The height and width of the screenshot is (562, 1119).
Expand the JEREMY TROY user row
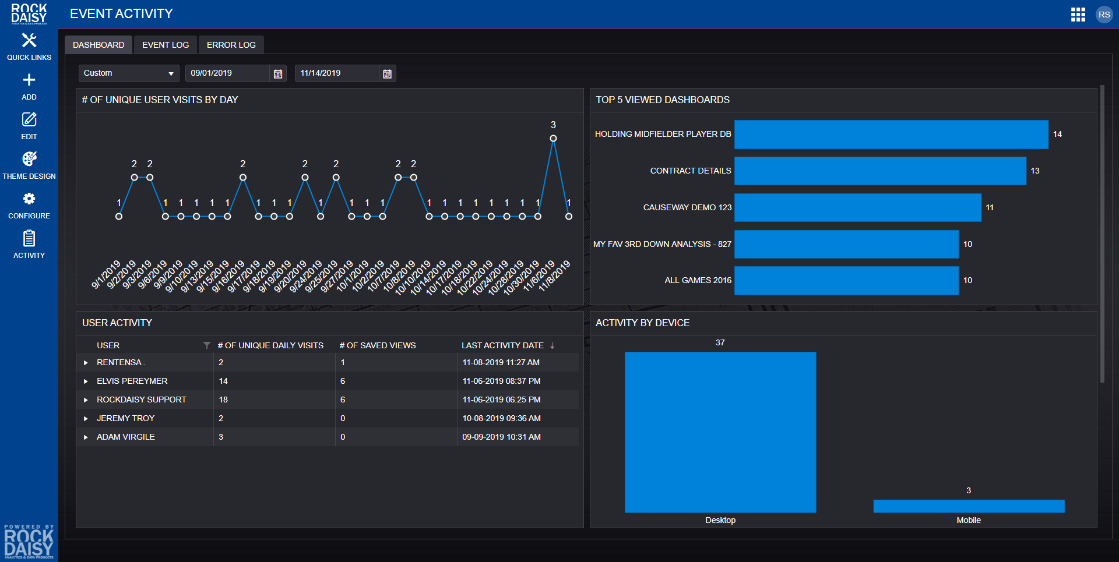86,419
